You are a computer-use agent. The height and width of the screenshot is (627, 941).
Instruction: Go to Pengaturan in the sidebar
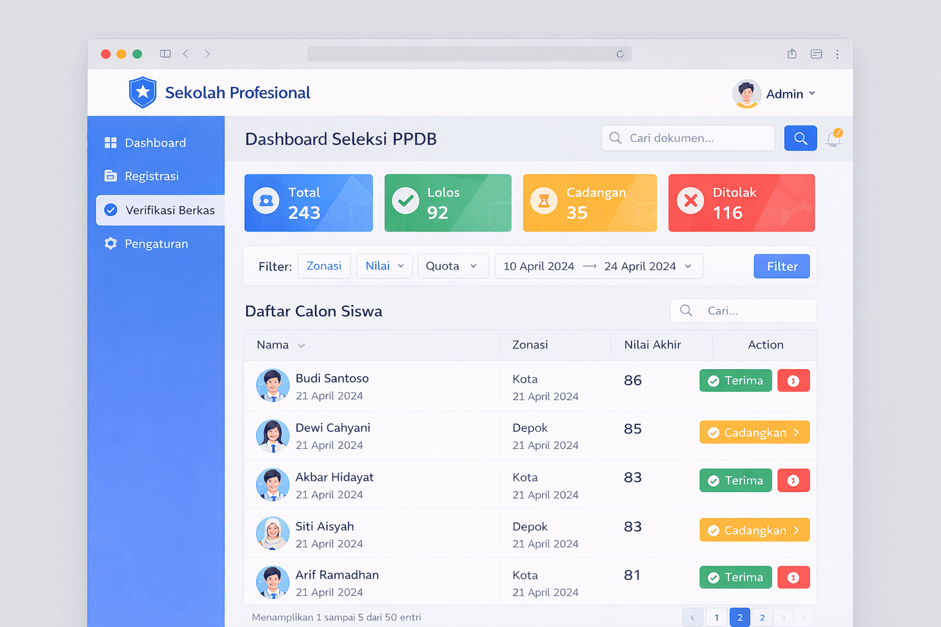coord(156,244)
